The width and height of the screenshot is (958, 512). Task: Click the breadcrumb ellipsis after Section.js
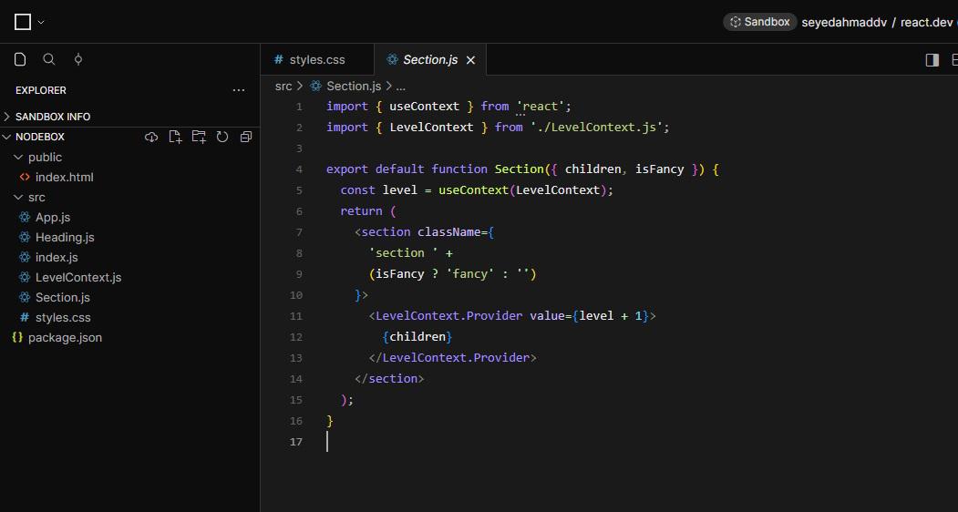click(401, 87)
